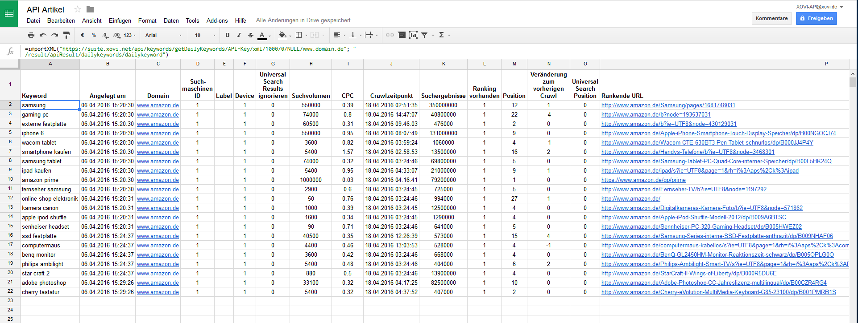The image size is (858, 323).
Task: Expand filter views dropdown arrow
Action: point(433,36)
